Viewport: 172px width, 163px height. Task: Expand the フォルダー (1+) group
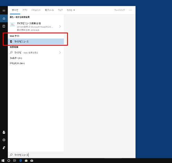pyautogui.click(x=16, y=58)
